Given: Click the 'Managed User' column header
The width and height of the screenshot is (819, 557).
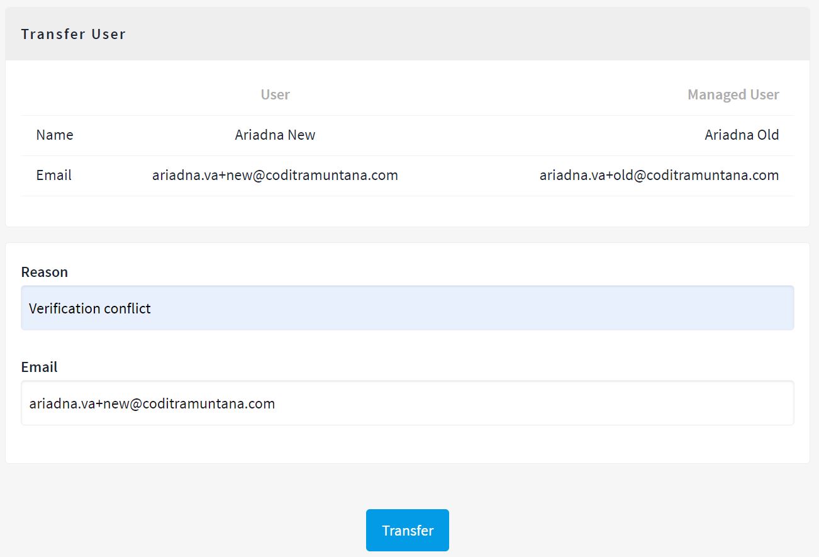Looking at the screenshot, I should point(733,94).
